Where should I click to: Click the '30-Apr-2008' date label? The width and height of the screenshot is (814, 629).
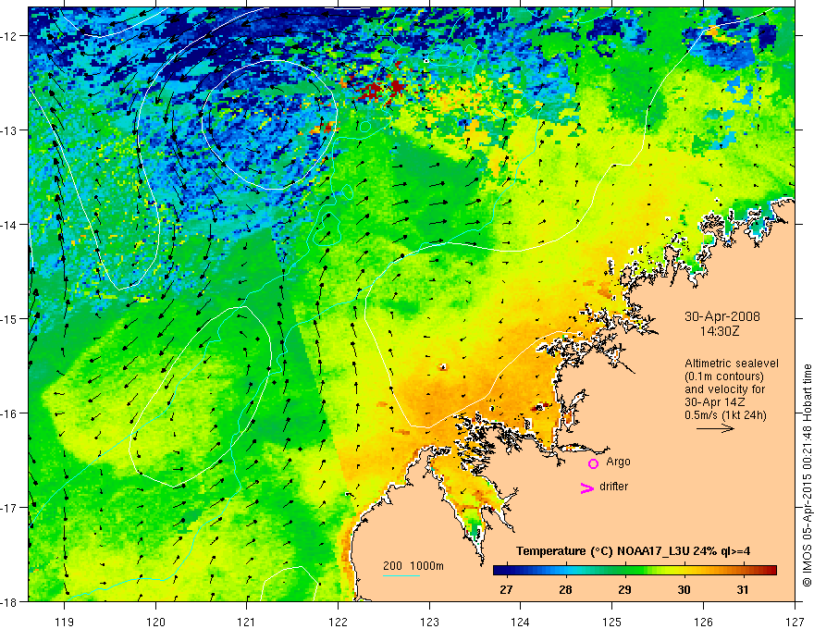(x=722, y=316)
